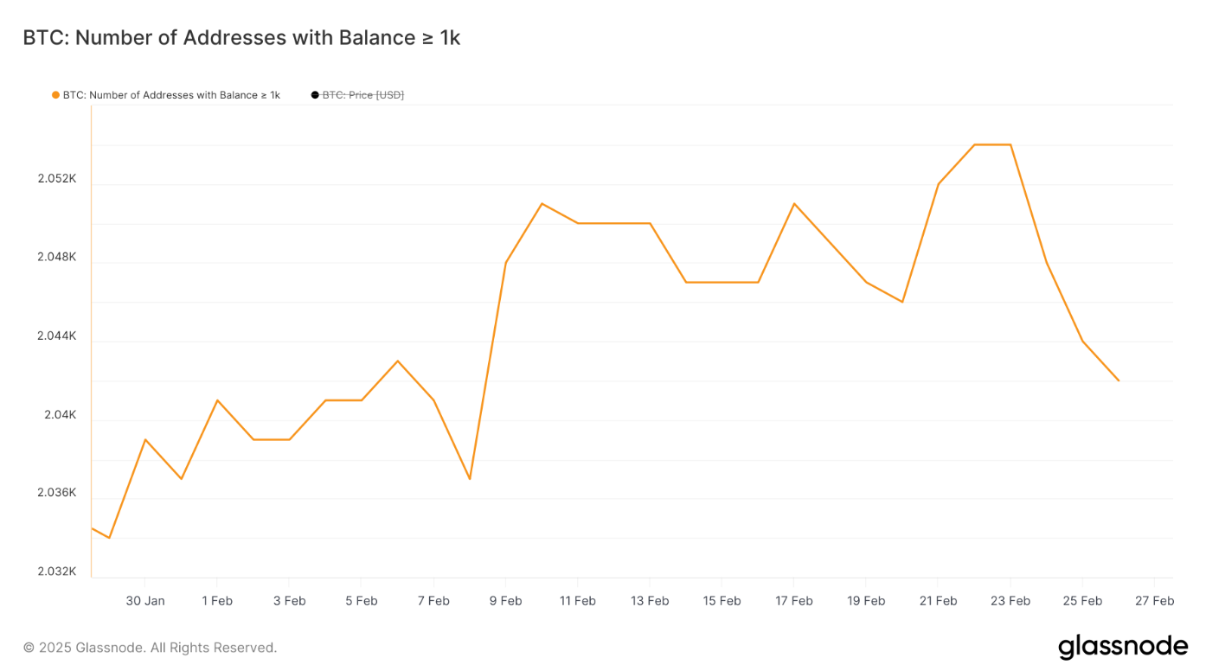The image size is (1206, 671).
Task: Open the Glassnode copyright notice
Action: 150,648
